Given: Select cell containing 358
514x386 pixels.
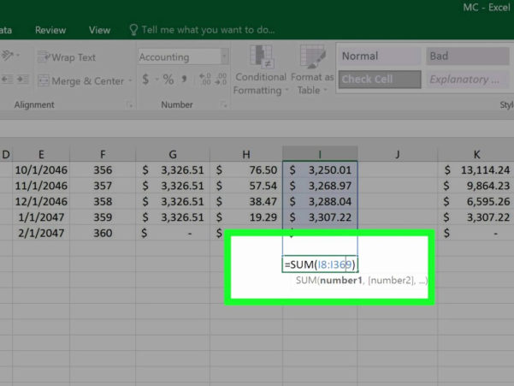Looking at the screenshot, I should point(103,201).
